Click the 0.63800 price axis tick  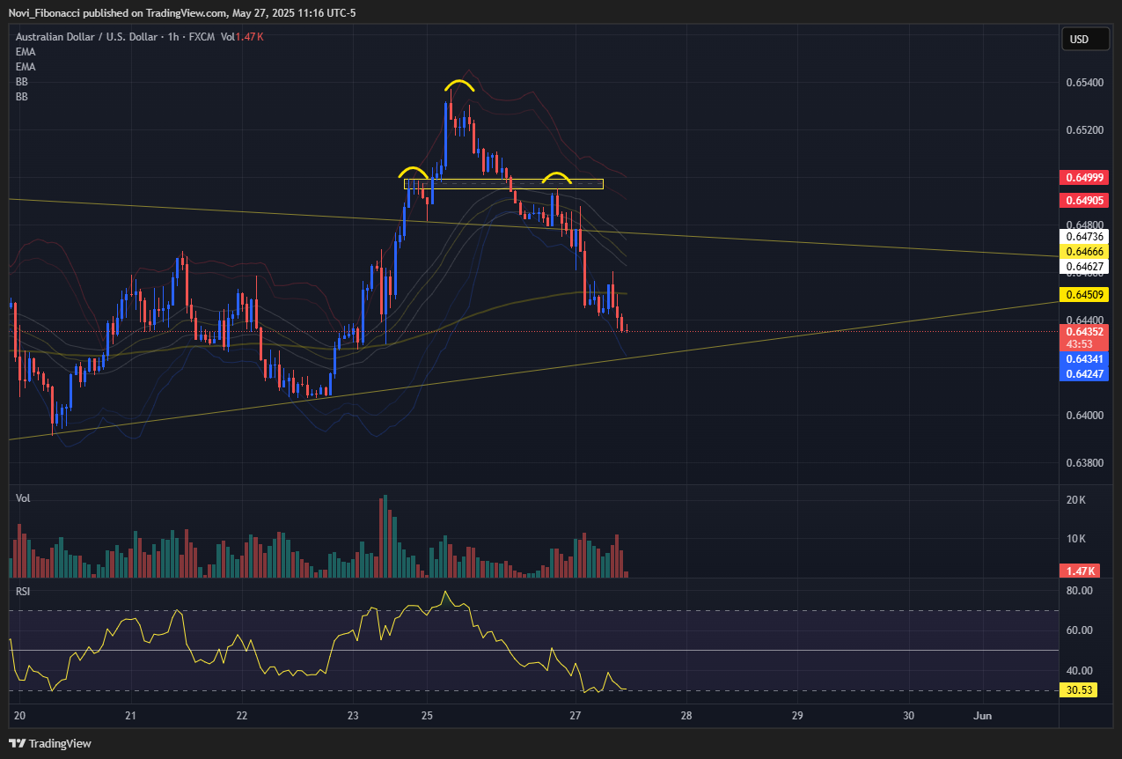1083,463
